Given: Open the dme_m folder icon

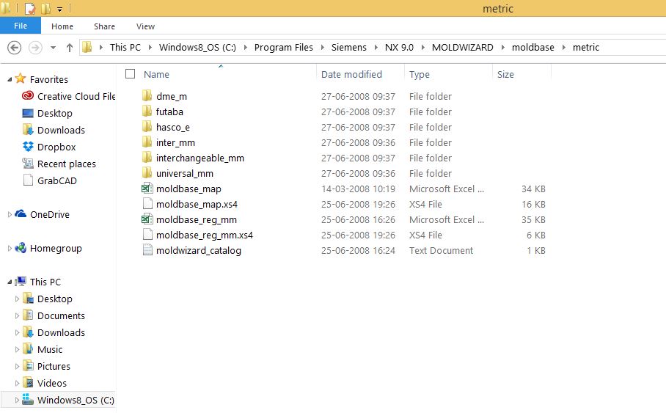Looking at the screenshot, I should 147,96.
